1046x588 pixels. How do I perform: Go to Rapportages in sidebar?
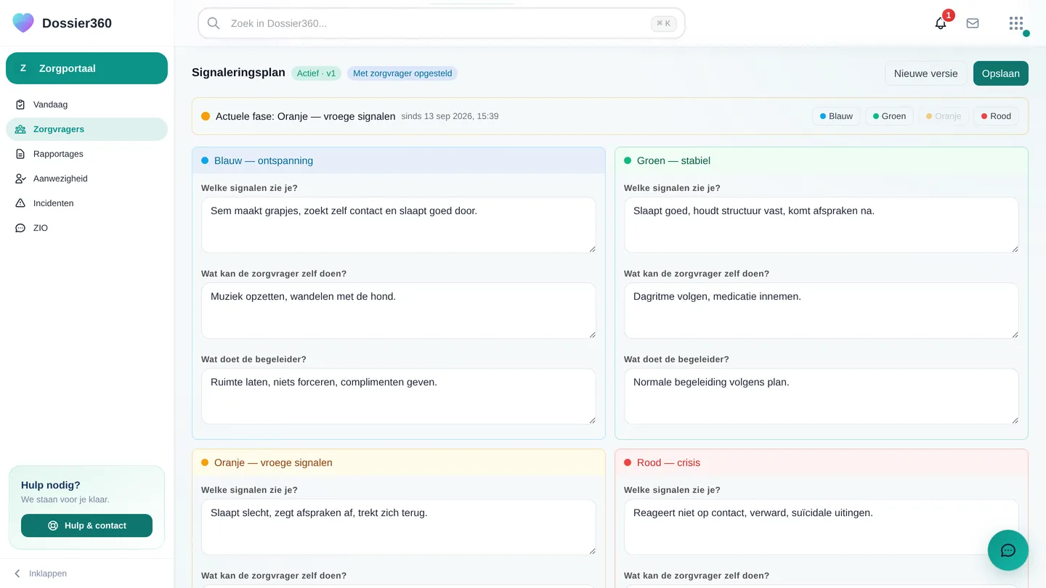[x=86, y=154]
